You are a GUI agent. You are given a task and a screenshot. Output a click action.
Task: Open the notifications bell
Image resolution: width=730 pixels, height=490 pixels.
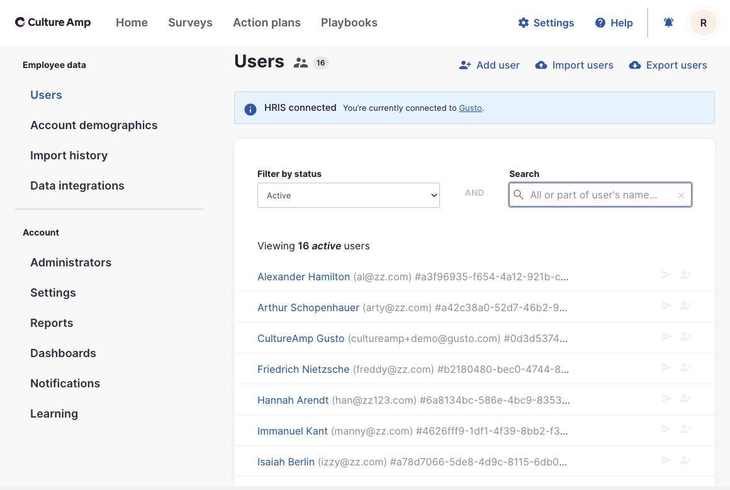[x=668, y=22]
